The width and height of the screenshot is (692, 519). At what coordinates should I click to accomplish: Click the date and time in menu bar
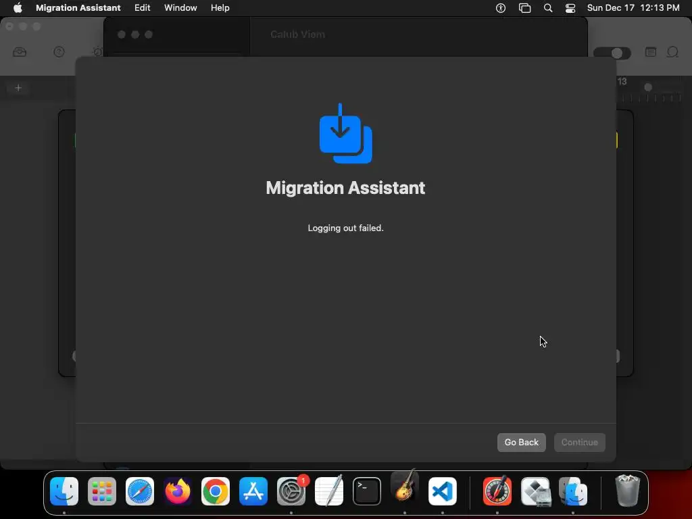(x=633, y=7)
